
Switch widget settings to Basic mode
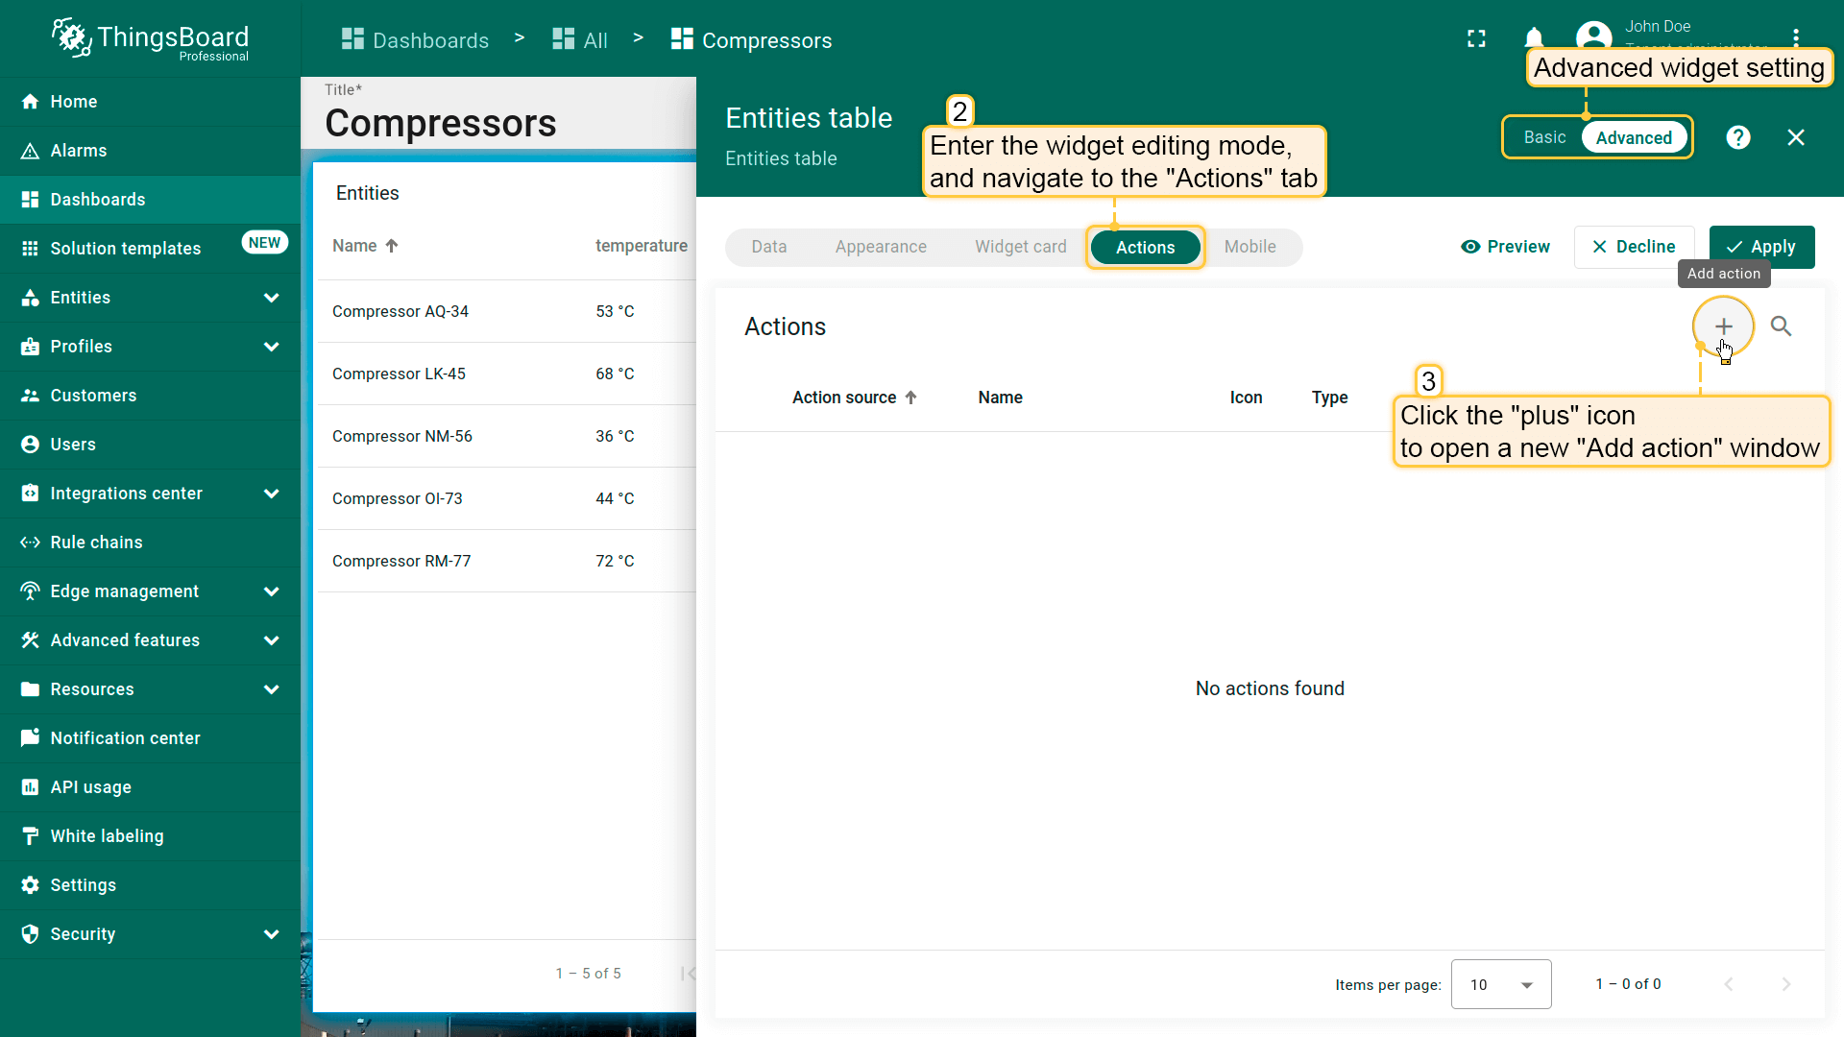(x=1544, y=137)
